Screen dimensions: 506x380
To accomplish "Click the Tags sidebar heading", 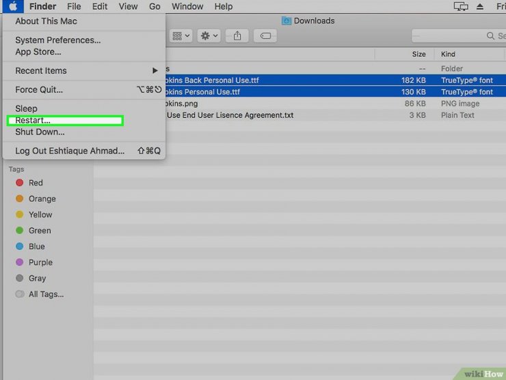I will point(16,169).
